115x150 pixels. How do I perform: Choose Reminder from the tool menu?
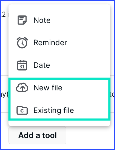[59, 43]
